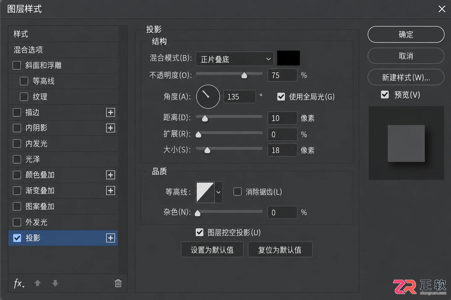The image size is (451, 300).
Task: Turn off the 预览(V) checkbox
Action: (x=385, y=94)
